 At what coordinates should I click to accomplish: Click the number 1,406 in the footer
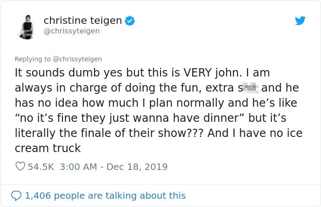pos(38,196)
